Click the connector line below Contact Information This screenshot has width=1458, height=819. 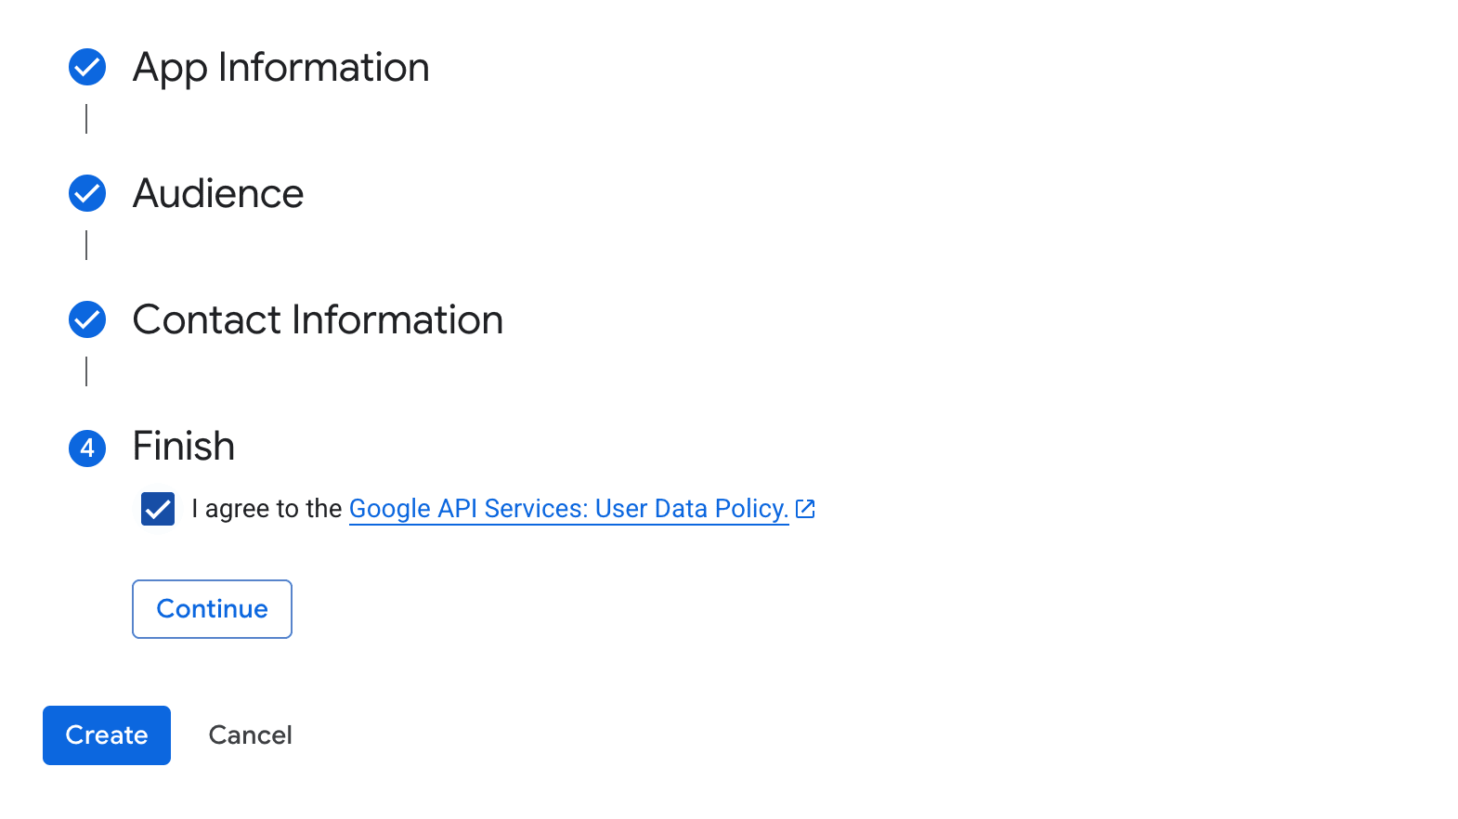(x=86, y=371)
